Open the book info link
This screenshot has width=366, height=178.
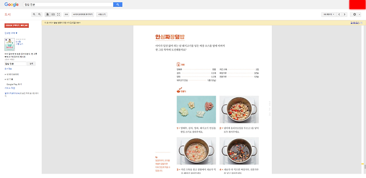[x=8, y=69]
